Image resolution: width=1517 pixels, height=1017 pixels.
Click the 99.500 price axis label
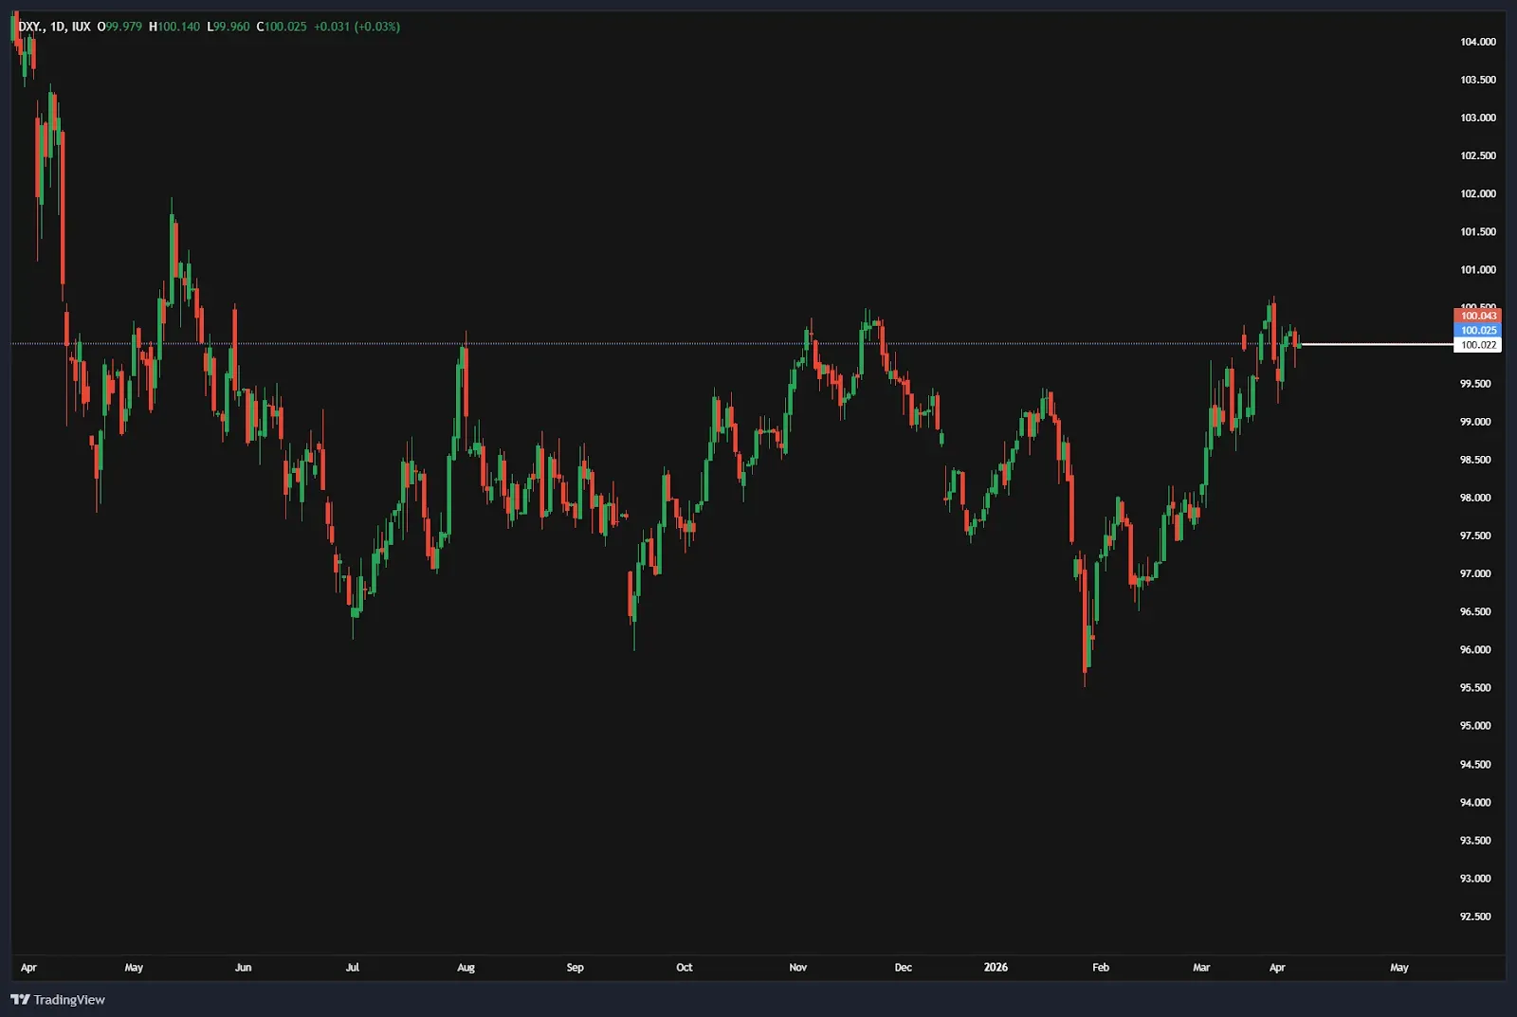pyautogui.click(x=1475, y=384)
